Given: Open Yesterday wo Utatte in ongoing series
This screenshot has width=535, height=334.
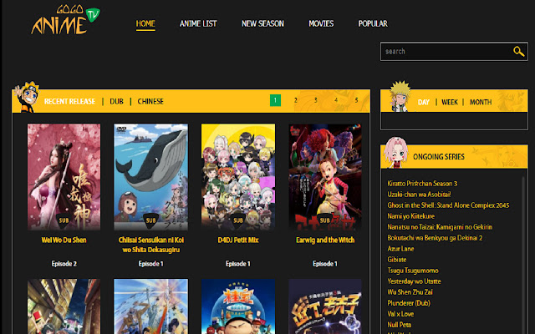Looking at the screenshot, I should (414, 281).
